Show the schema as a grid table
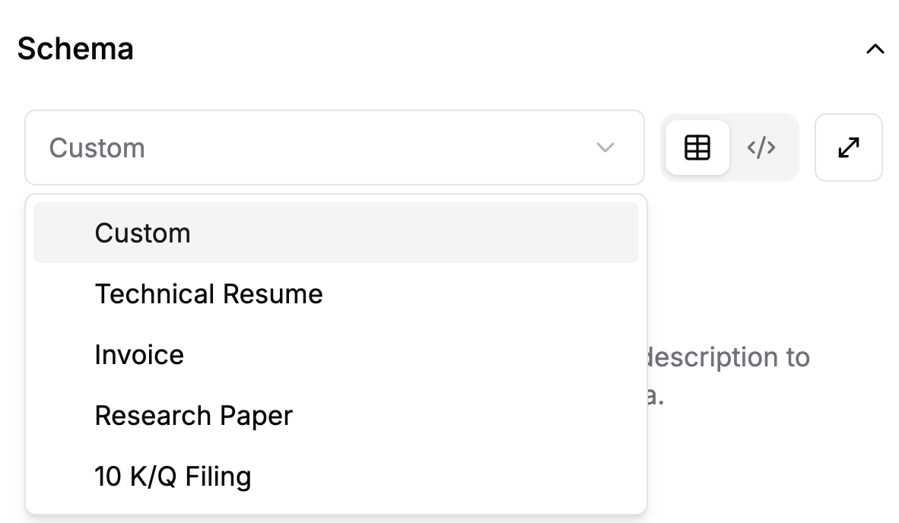 [x=697, y=147]
